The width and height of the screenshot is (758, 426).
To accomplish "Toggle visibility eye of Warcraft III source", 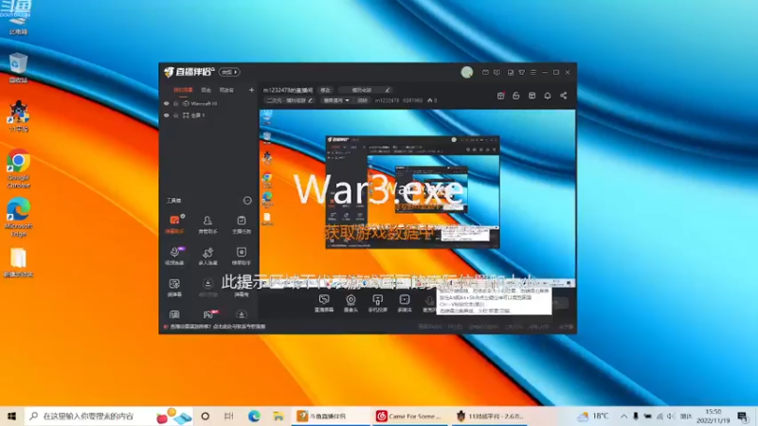I will point(167,103).
